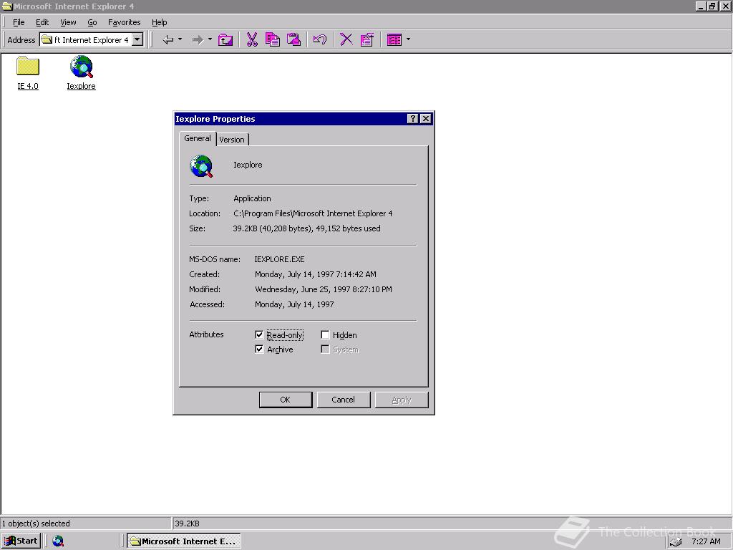Click the Properties toolbar icon
The width and height of the screenshot is (733, 550).
pos(367,40)
